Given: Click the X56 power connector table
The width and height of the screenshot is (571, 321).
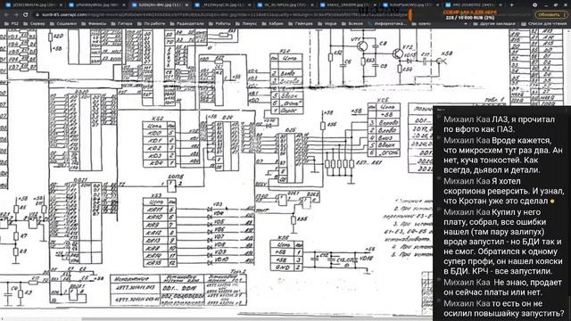Looking at the screenshot, I should tap(286, 256).
